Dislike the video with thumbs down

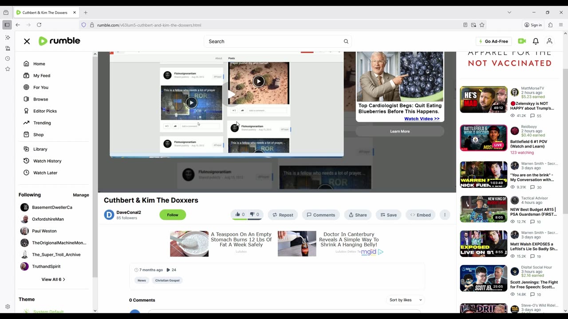(x=254, y=215)
